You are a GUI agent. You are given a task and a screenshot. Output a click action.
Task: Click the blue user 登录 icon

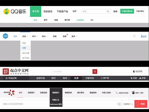[144, 36]
